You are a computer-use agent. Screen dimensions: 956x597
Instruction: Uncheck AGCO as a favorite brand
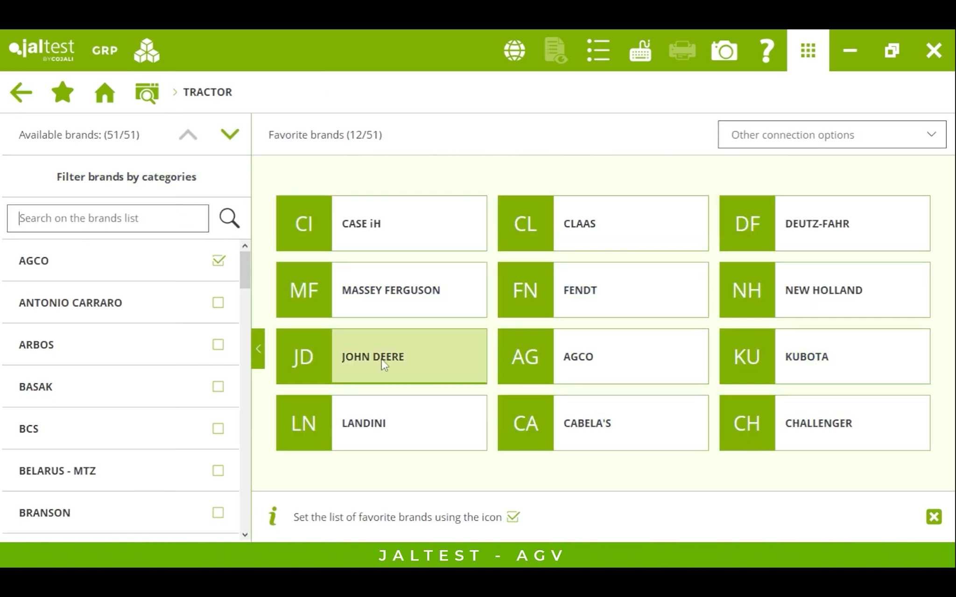(x=218, y=260)
